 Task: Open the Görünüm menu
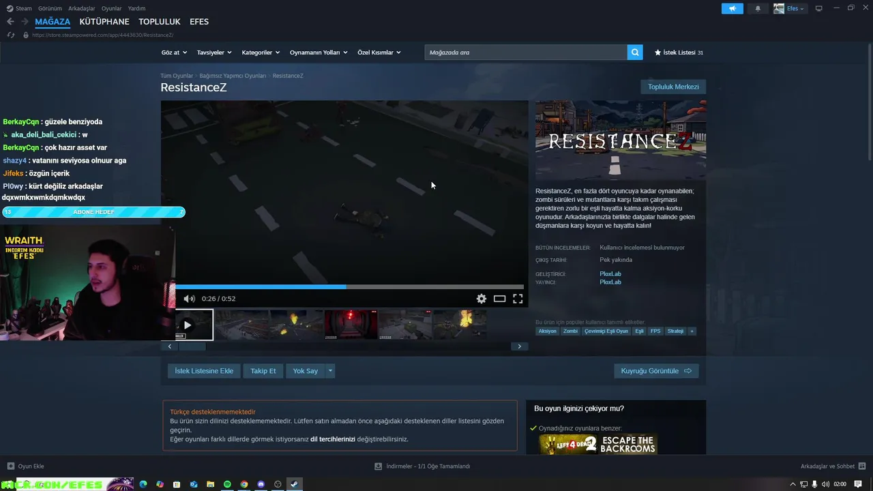click(x=50, y=8)
